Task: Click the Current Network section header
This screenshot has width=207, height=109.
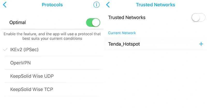Action: click(122, 33)
